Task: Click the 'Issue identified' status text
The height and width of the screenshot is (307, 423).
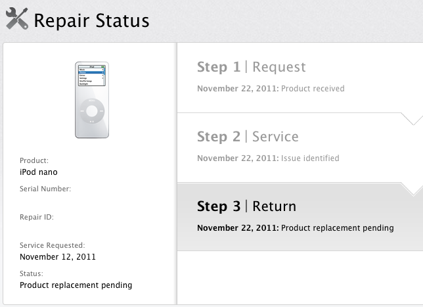Action: click(x=311, y=158)
